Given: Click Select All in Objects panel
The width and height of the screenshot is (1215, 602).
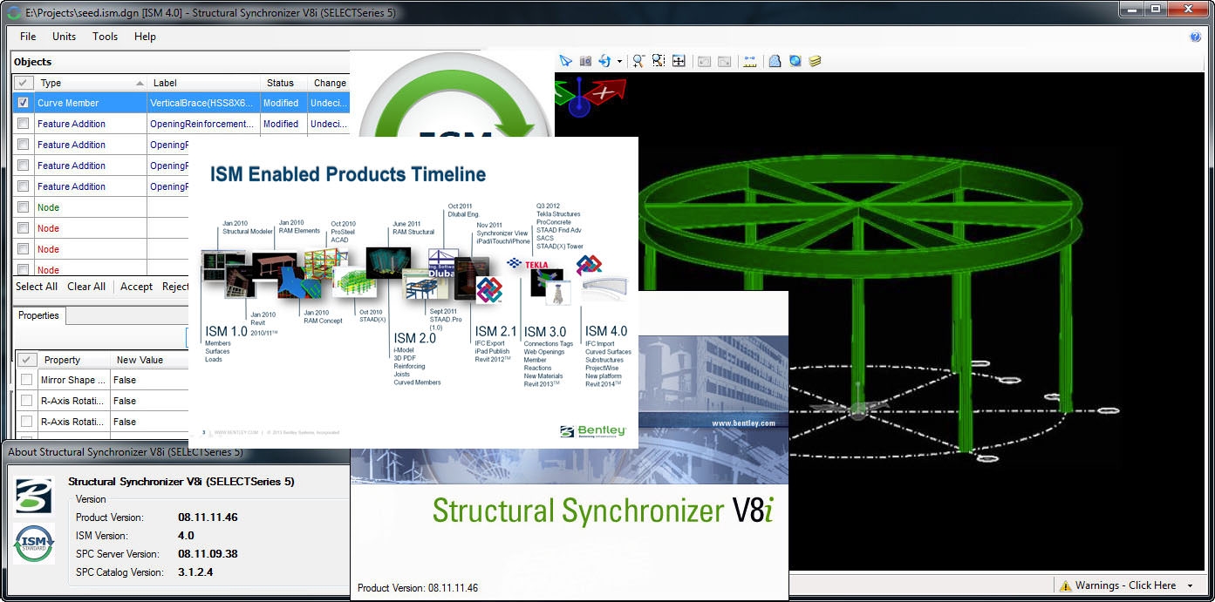Looking at the screenshot, I should [x=37, y=287].
